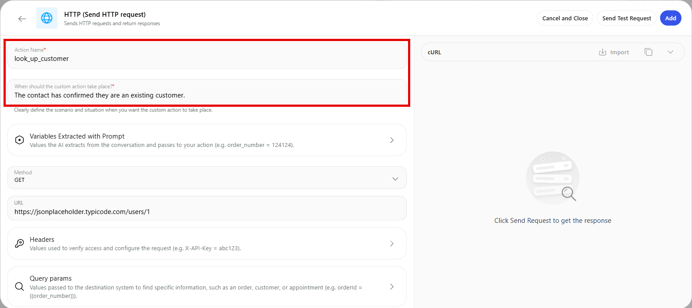Viewport: 692px width, 308px height.
Task: Import a cURL command
Action: [x=614, y=52]
